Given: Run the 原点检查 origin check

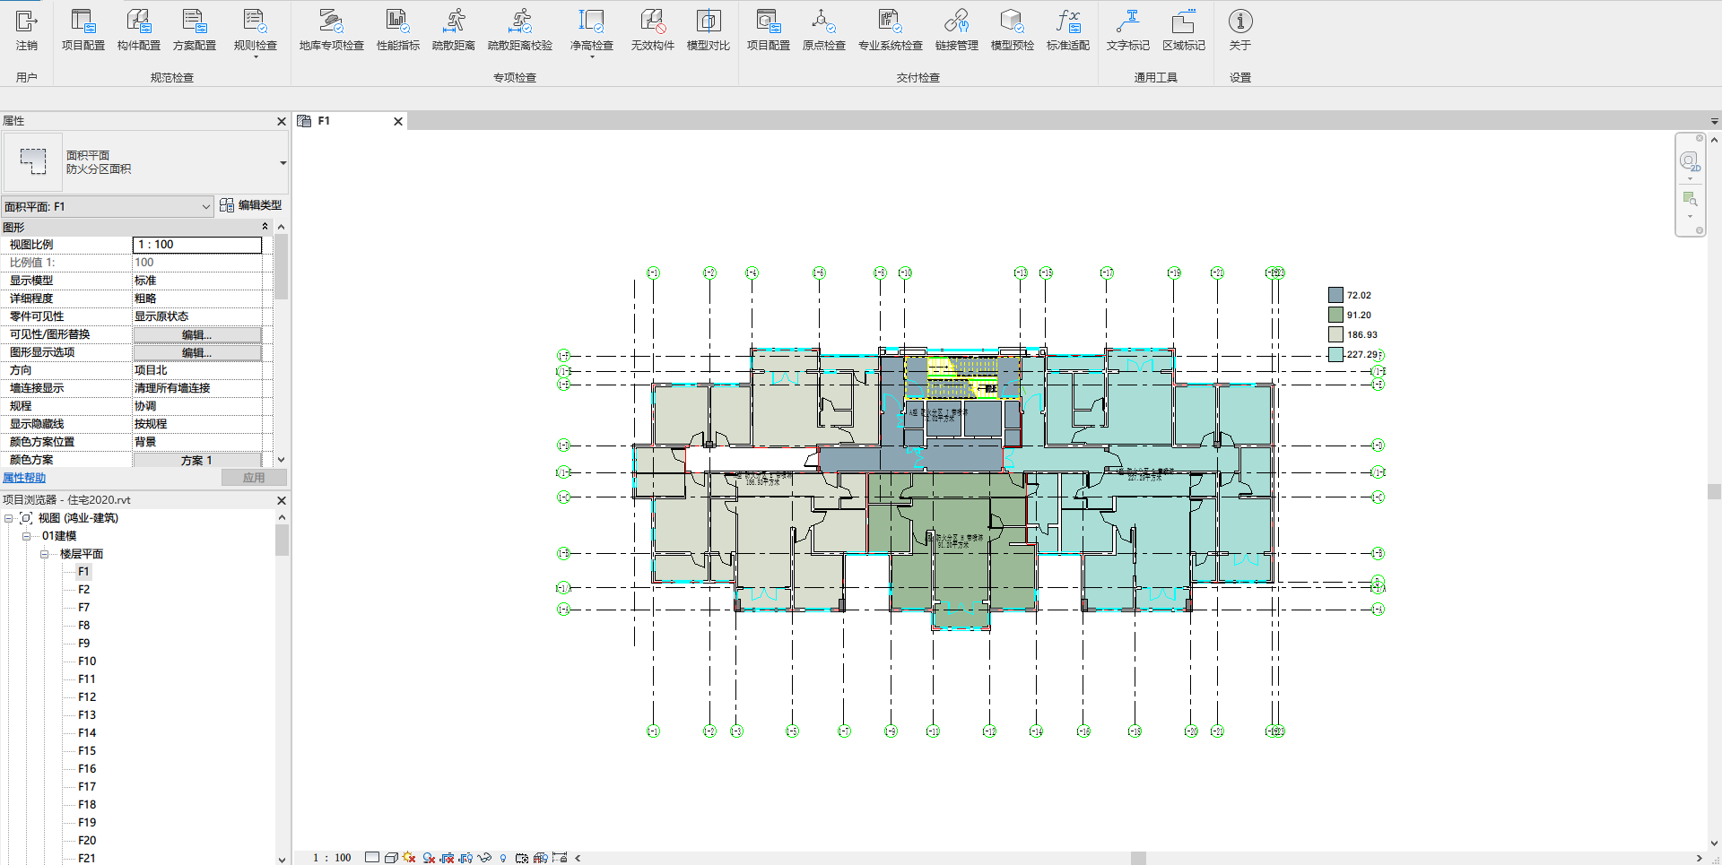Looking at the screenshot, I should click(x=823, y=30).
